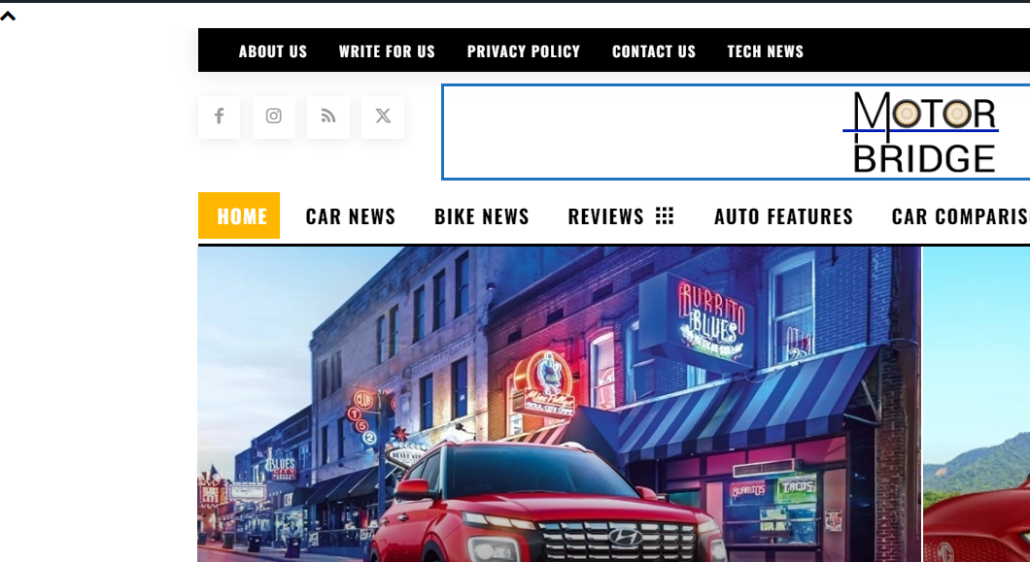This screenshot has height=562, width=1030.
Task: Open Car Comparison section
Action: pos(960,216)
